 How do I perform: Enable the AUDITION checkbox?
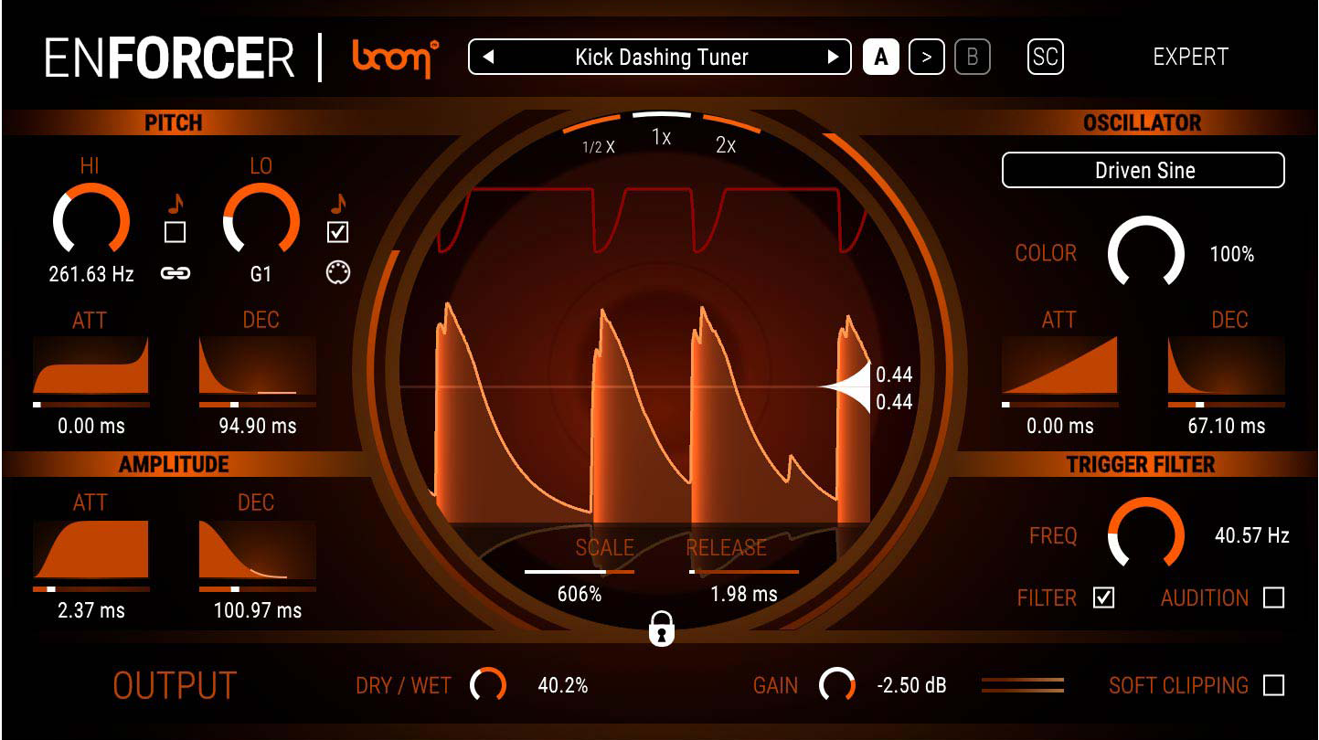pos(1273,597)
